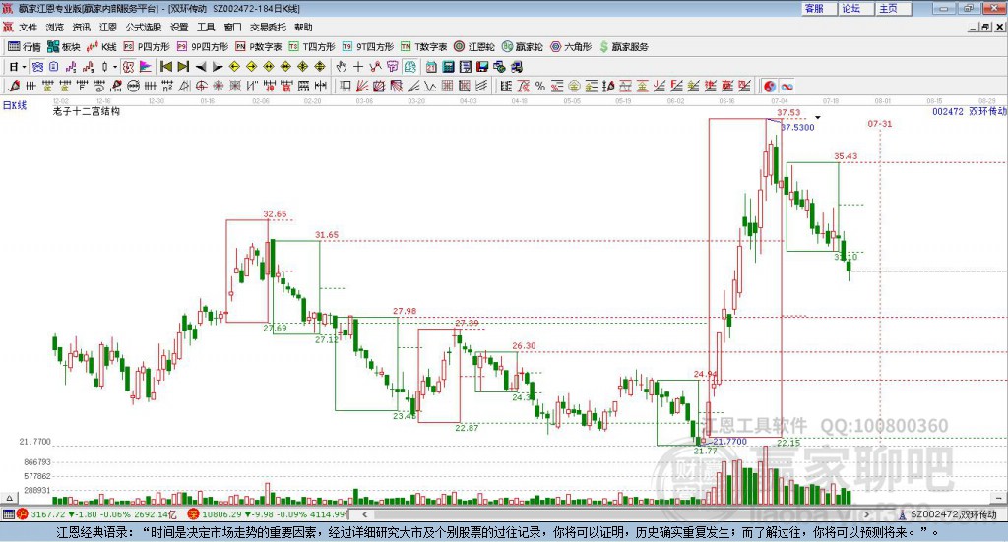The height and width of the screenshot is (542, 1008).
Task: Click the 002472 双环传动 stock label
Action: [x=970, y=111]
